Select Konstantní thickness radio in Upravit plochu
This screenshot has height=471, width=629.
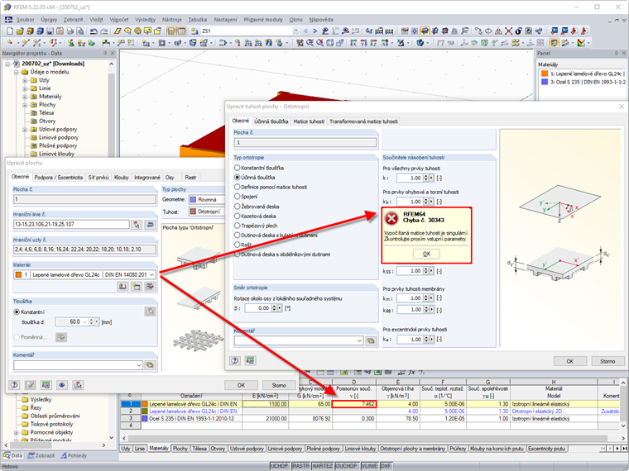17,312
